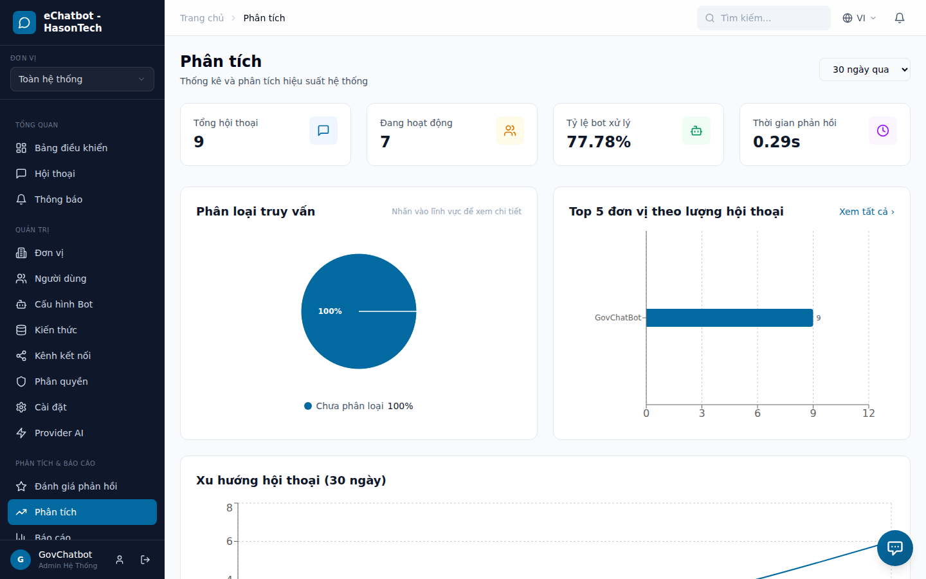Screen dimensions: 926x579
Task: Open the 30 ngày qua time range selector
Action: pos(864,69)
